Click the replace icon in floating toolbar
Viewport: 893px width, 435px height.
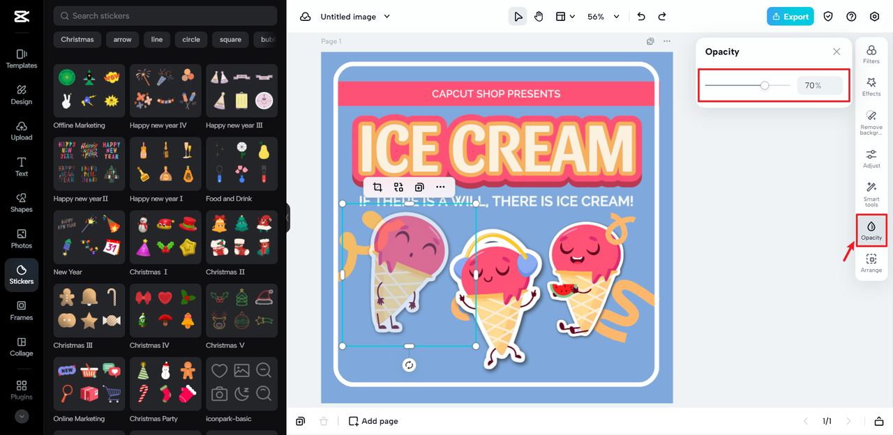coord(398,187)
